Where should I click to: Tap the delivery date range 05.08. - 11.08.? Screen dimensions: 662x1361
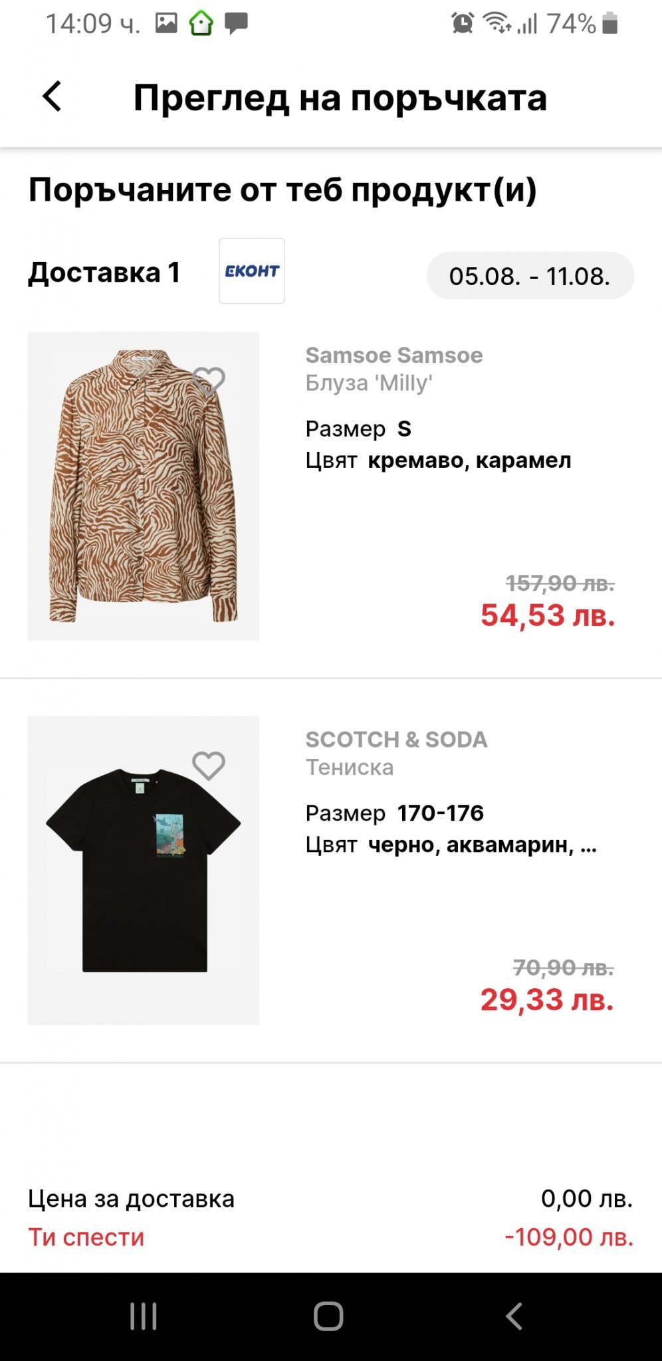coord(530,276)
